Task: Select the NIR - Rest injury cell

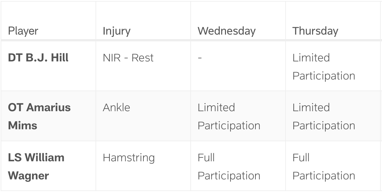Action: point(128,58)
